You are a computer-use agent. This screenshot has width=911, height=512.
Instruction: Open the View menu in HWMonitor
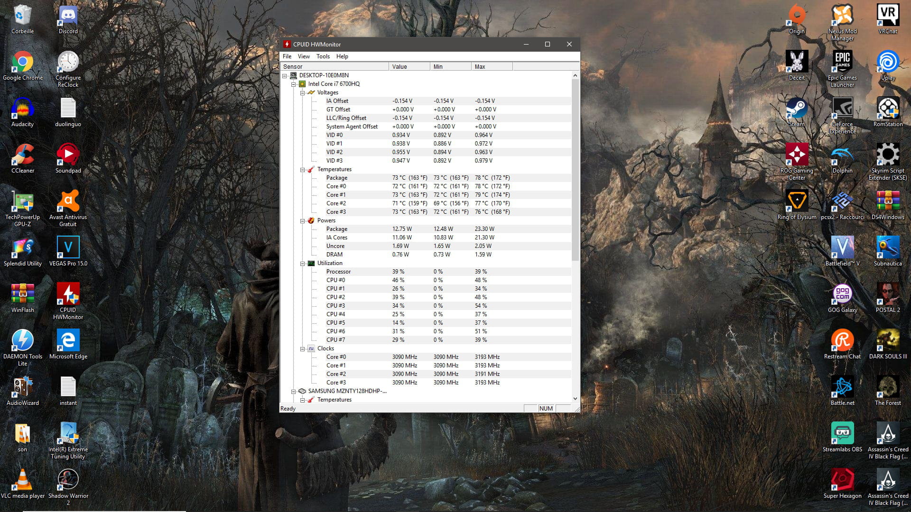tap(304, 56)
